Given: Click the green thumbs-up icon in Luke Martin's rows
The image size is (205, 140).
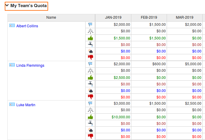Looking at the screenshot, I should [x=90, y=117].
